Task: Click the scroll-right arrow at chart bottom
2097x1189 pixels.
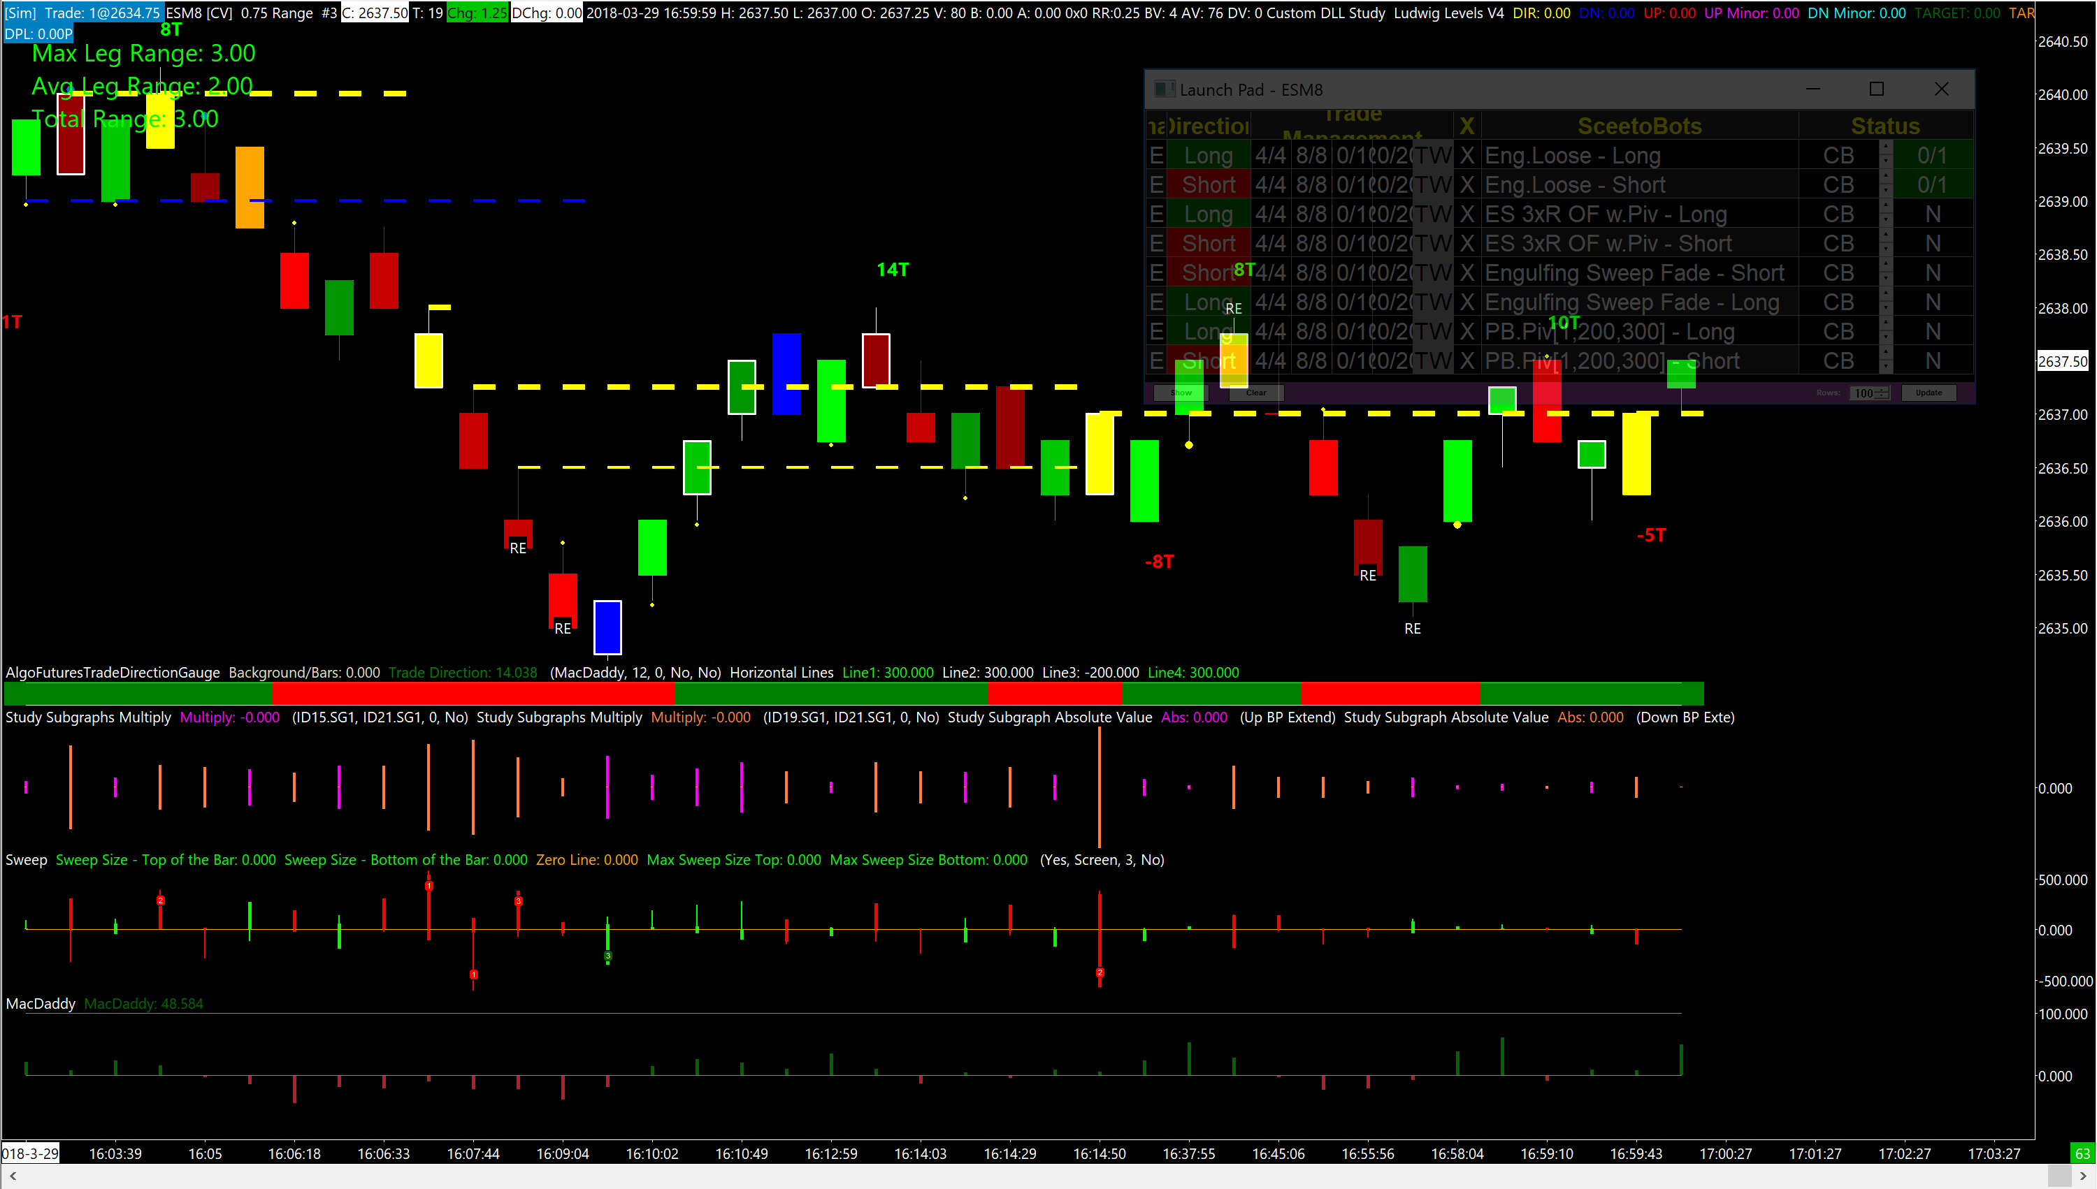Action: [x=2082, y=1176]
